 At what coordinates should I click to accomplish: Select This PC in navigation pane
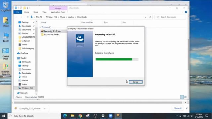pos(24,58)
